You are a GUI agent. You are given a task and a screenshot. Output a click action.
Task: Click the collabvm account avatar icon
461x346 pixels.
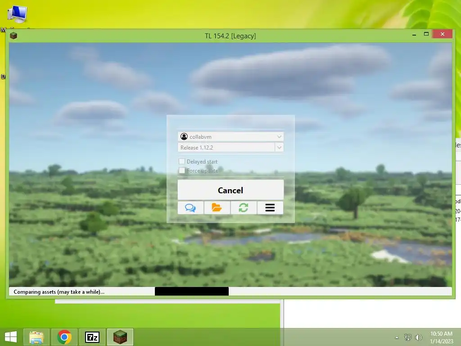coord(184,137)
